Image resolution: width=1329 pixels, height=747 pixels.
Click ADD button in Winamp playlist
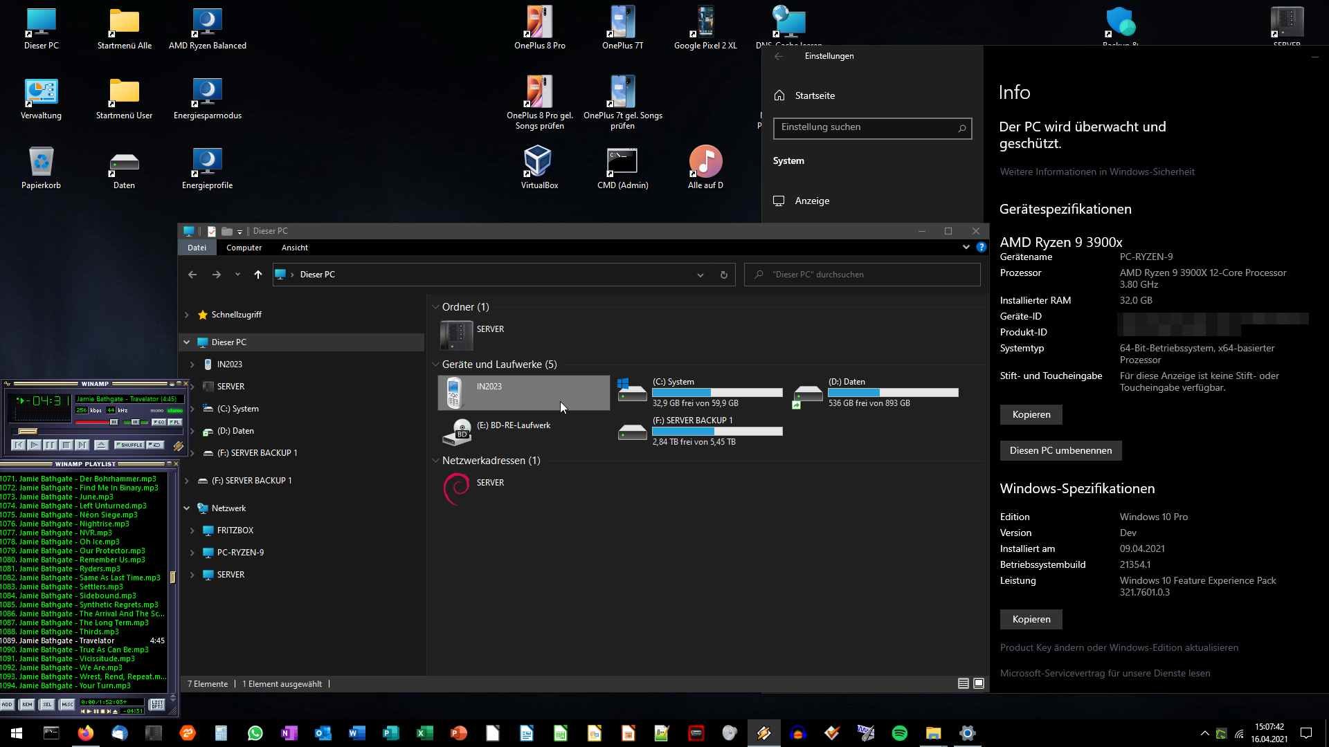point(7,704)
